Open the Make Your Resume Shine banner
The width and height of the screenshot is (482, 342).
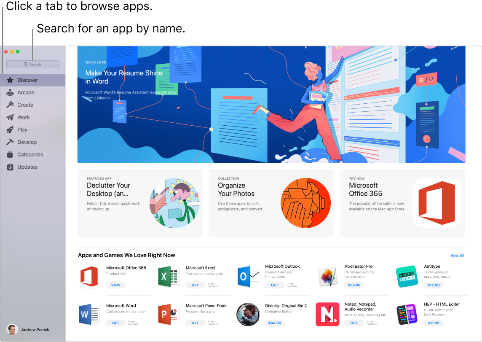[x=271, y=105]
